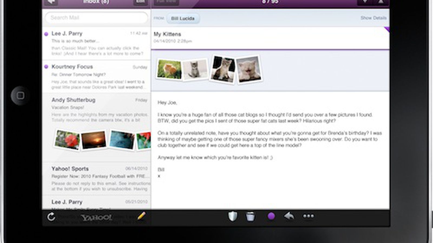Toggle the unread dot on Kourtney Focus's email
Viewport: 433px width, 243px height.
pyautogui.click(x=46, y=67)
